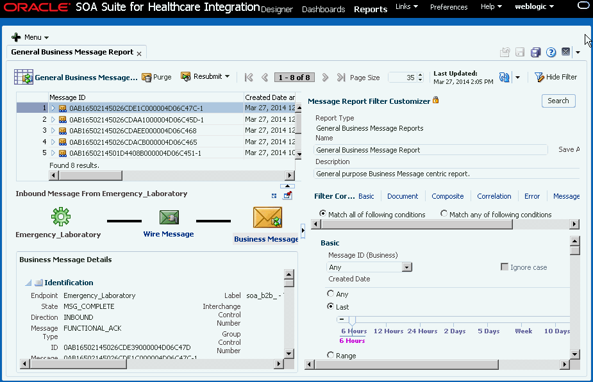Open the Links menu
This screenshot has height=382, width=593.
point(406,6)
